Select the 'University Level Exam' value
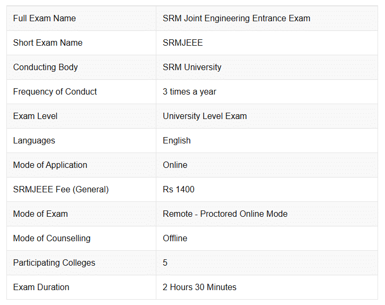 pos(205,116)
